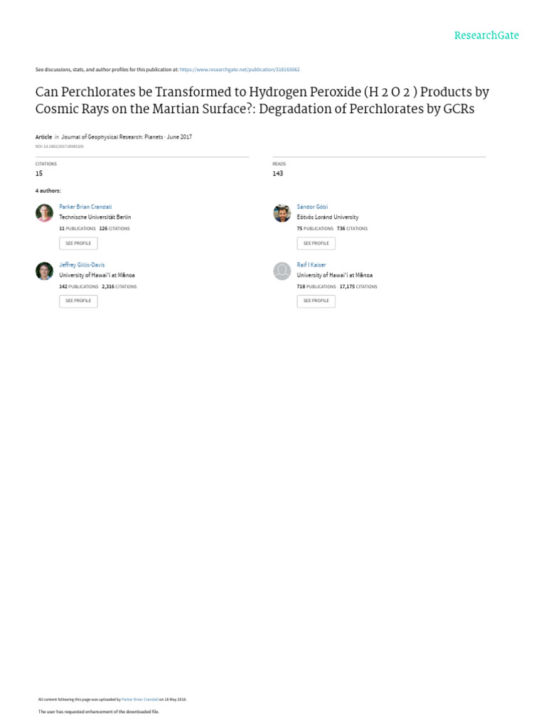This screenshot has height=728, width=546.
Task: Click the 718 publications count for Kaiser
Action: 315,287
